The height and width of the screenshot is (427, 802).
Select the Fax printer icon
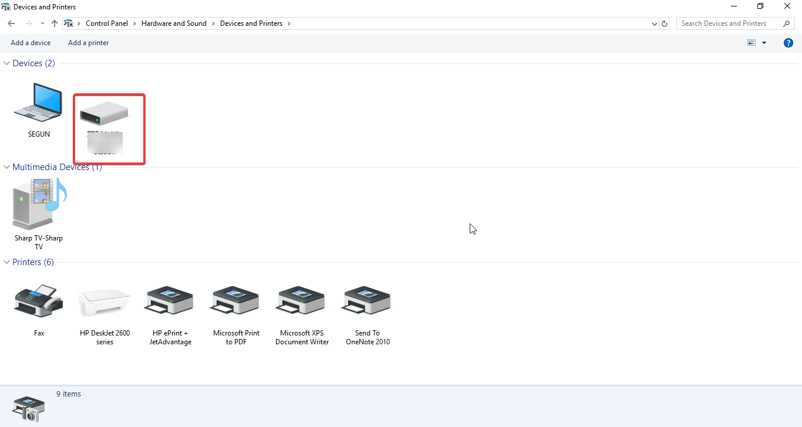coord(39,301)
